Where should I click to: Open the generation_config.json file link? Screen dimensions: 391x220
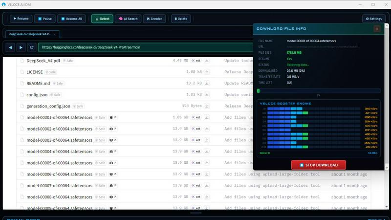tap(48, 106)
